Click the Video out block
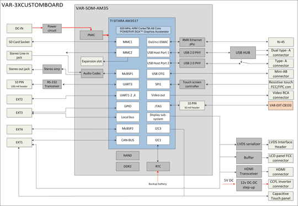 [158, 96]
